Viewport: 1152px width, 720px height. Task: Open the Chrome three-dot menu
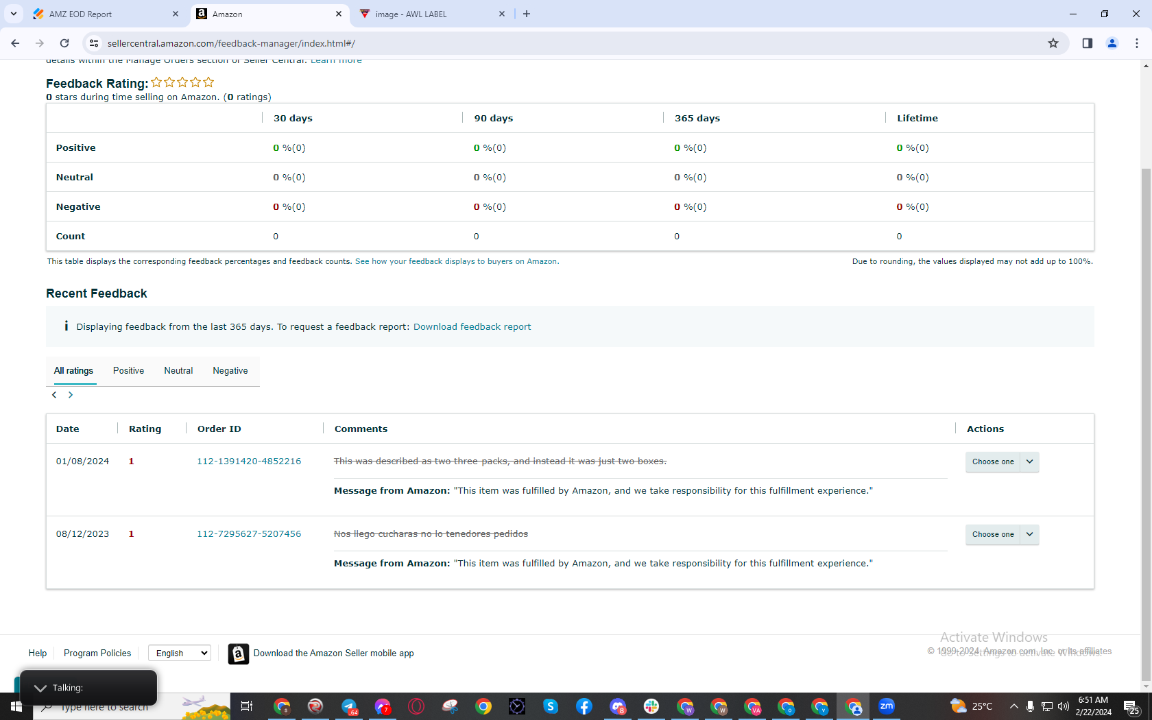1137,43
